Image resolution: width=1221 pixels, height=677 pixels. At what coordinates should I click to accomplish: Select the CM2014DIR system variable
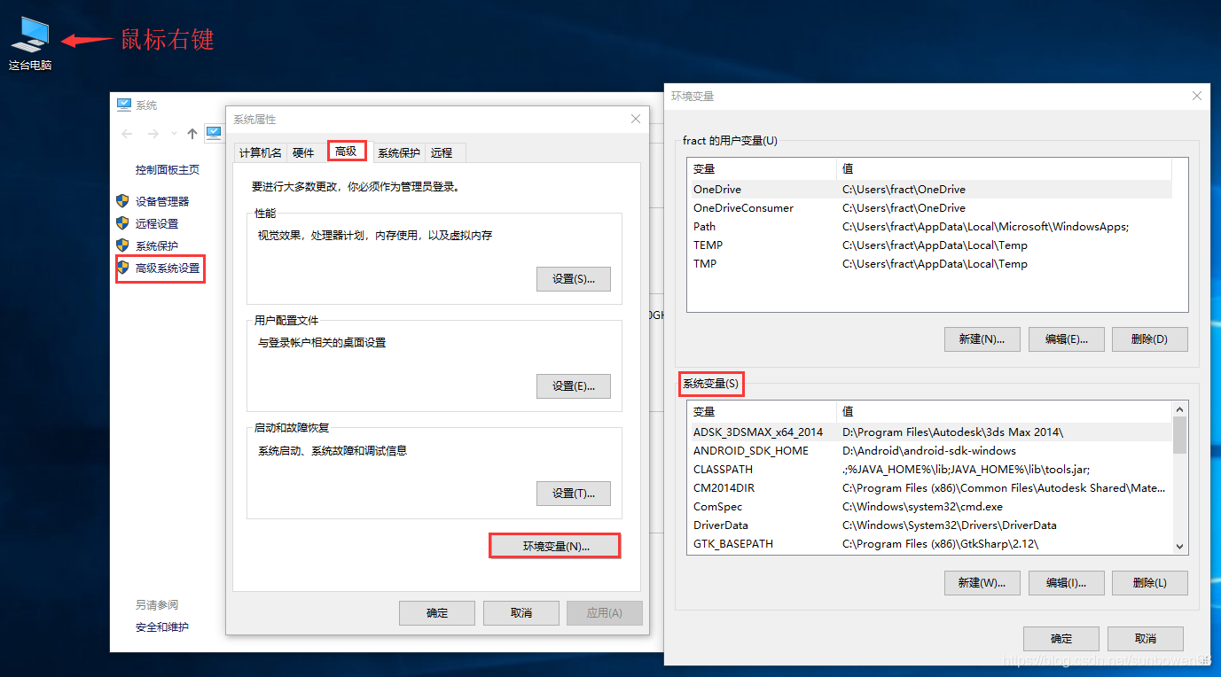coord(929,487)
